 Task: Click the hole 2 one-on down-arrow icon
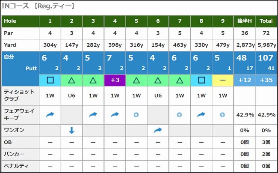pyautogui.click(x=72, y=131)
